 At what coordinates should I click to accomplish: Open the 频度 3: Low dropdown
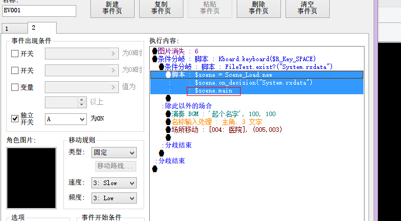[x=114, y=198]
